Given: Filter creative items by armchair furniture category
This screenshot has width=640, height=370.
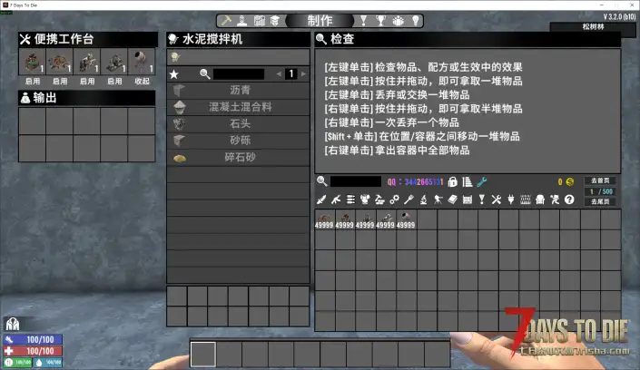Looking at the screenshot, I should pyautogui.click(x=540, y=200).
